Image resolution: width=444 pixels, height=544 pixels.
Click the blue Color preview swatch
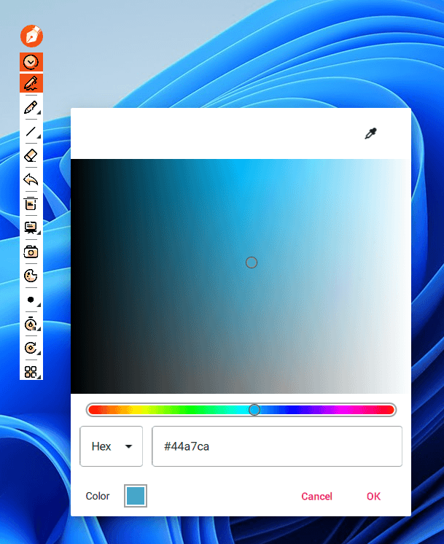tap(136, 496)
